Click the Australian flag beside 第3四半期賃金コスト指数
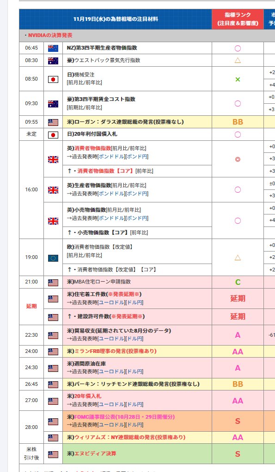 coord(53,104)
